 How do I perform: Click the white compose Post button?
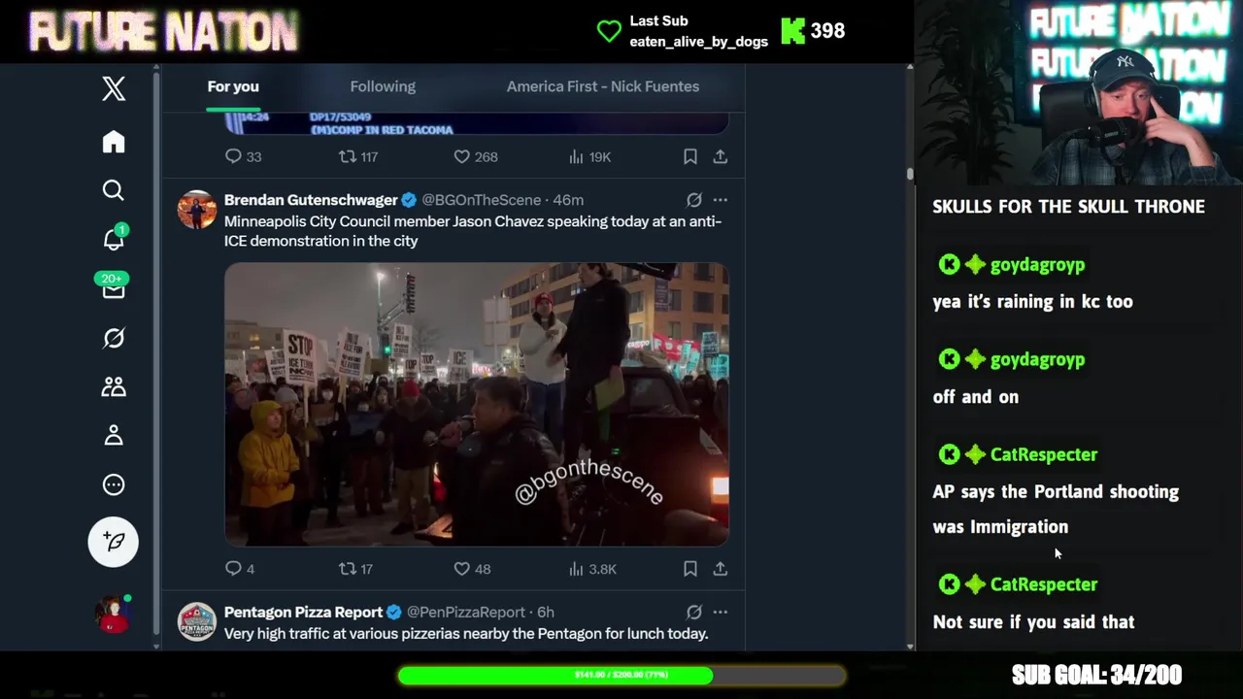click(x=114, y=541)
